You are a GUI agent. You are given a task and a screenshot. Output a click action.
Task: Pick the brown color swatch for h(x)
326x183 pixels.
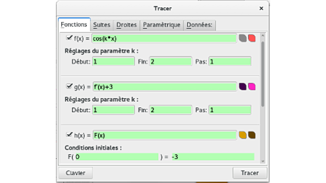(251, 135)
